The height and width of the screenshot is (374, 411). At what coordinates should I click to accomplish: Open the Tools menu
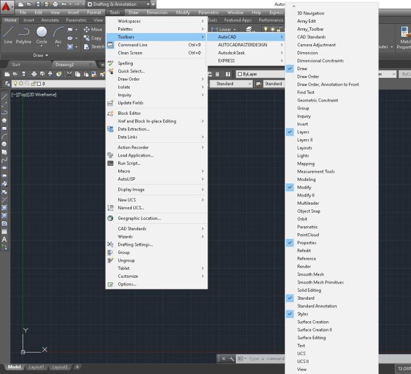(115, 12)
